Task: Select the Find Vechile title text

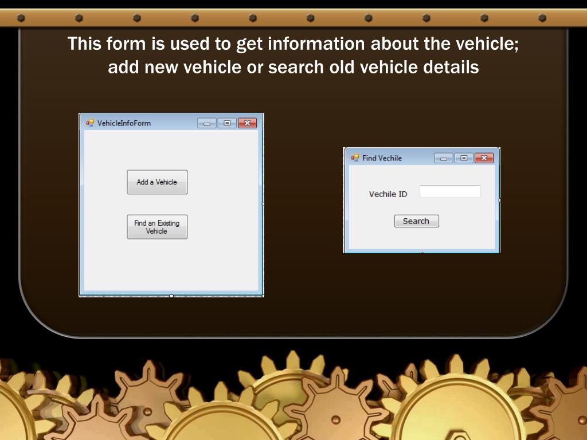Action: [382, 158]
